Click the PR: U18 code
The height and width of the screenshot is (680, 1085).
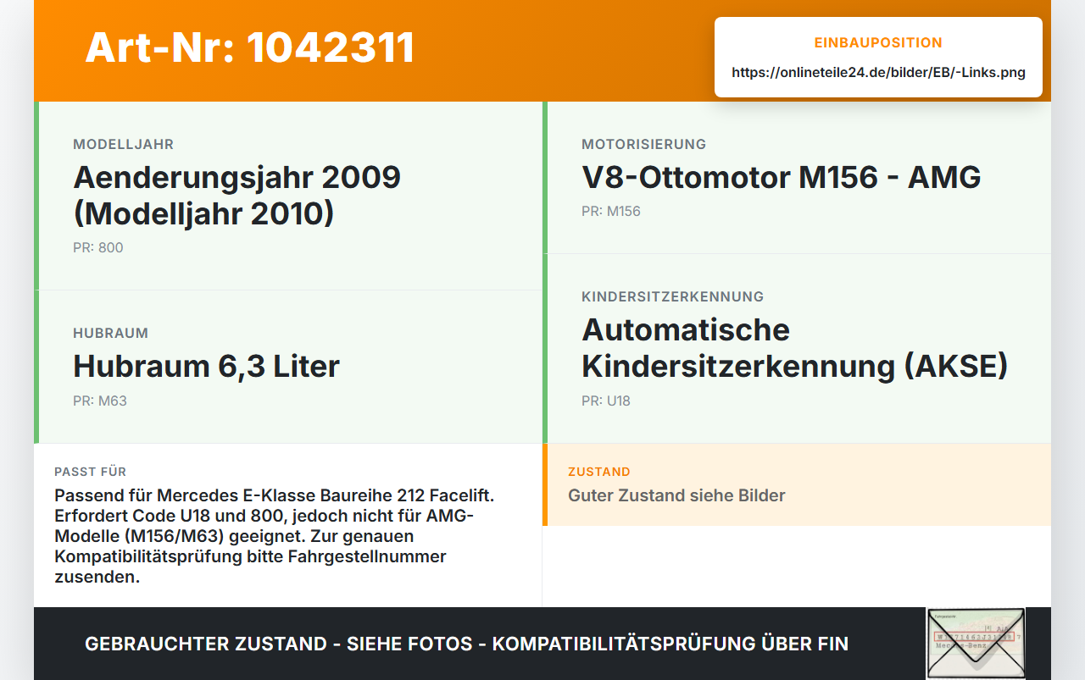coord(606,401)
